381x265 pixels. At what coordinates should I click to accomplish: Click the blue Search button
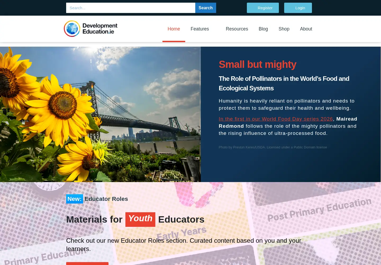pyautogui.click(x=206, y=8)
